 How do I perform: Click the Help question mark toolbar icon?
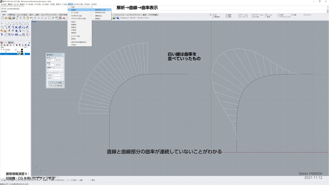pyautogui.click(x=118, y=18)
